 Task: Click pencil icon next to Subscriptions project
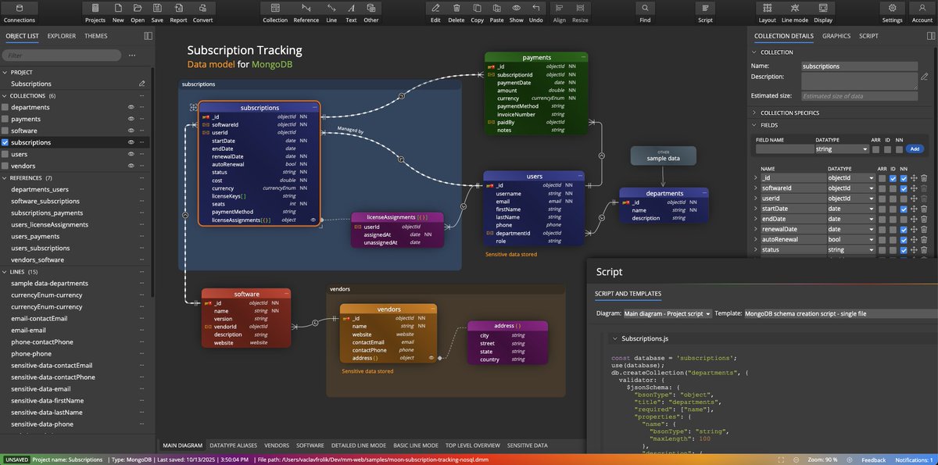pos(141,84)
